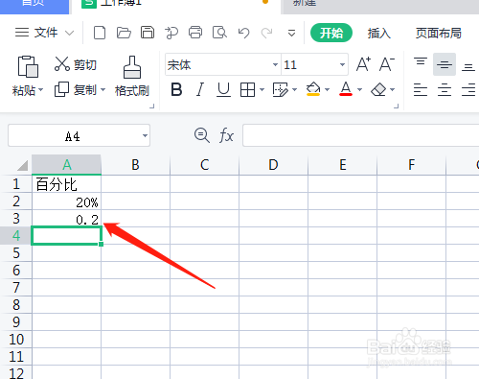Select column B header
The image size is (479, 379).
click(136, 165)
